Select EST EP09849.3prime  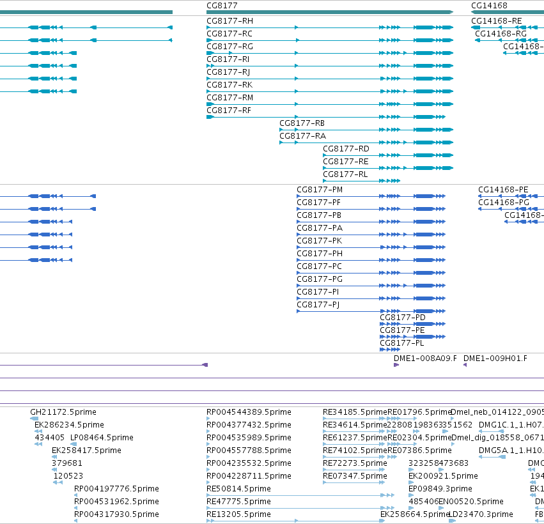tap(440, 489)
